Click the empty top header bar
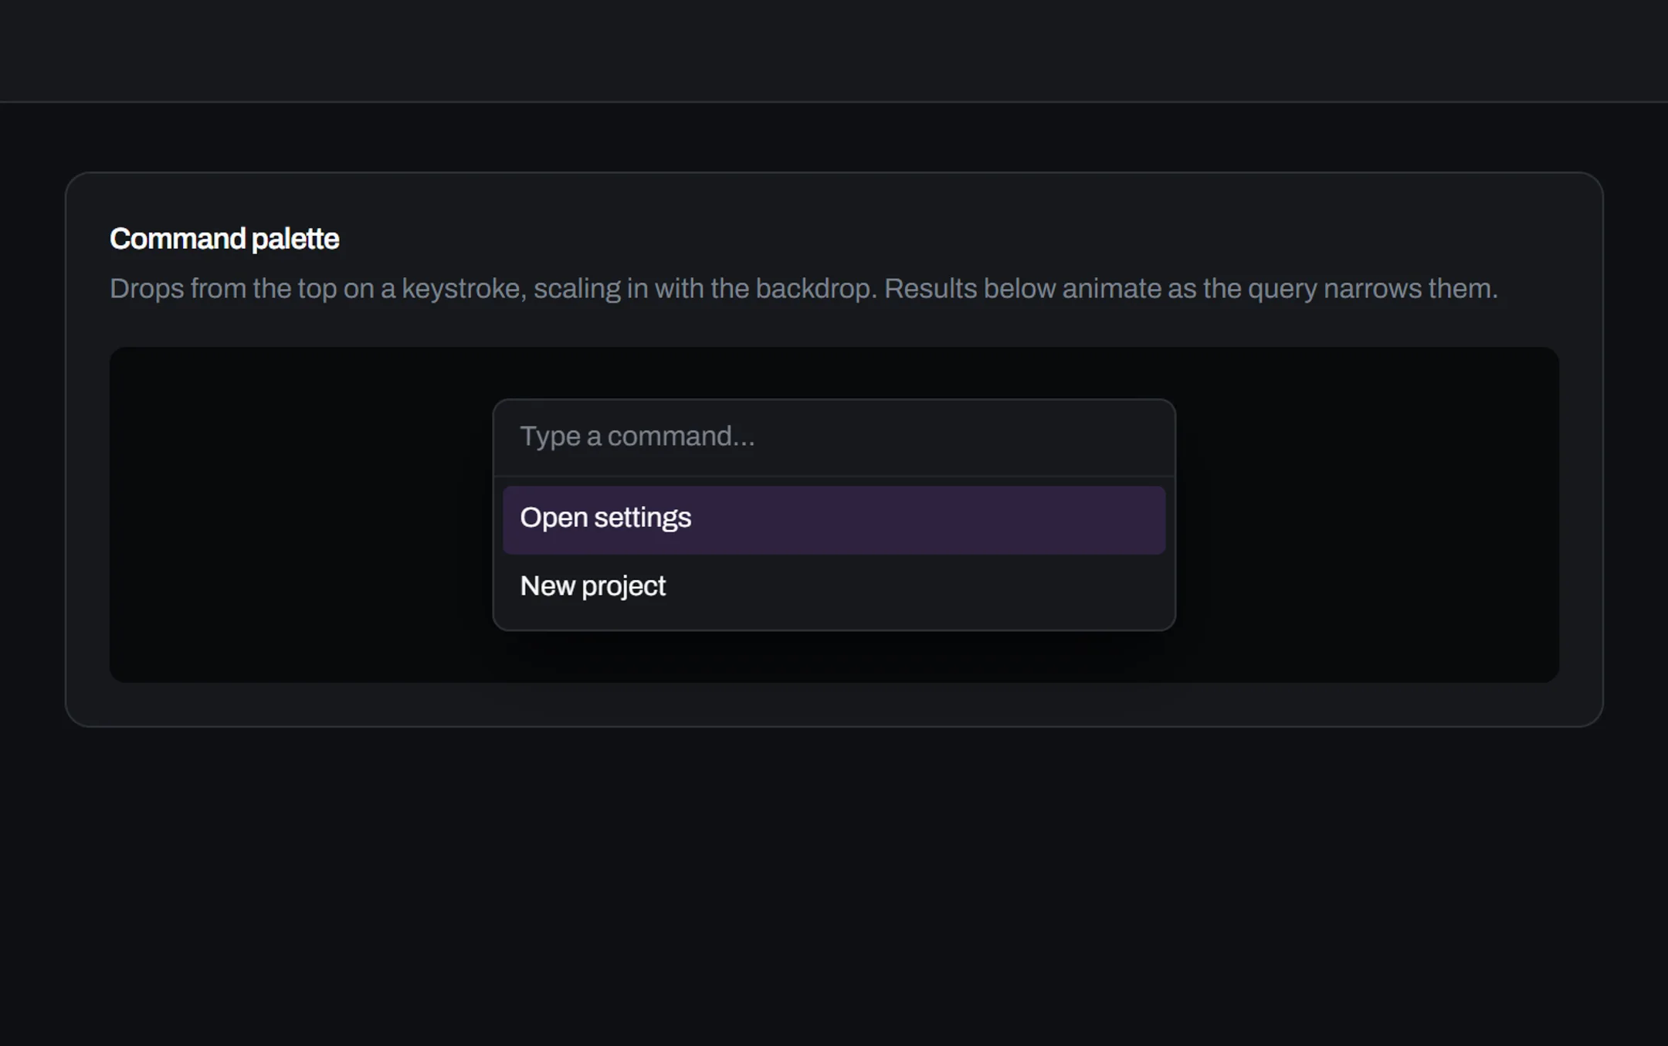 tap(834, 50)
